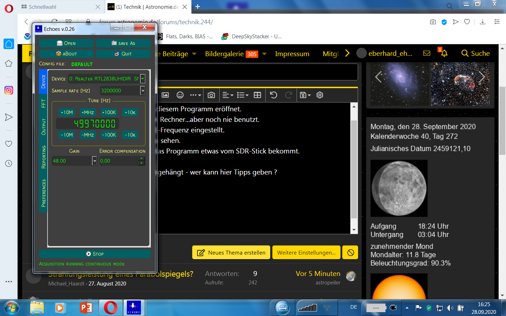Click the redo icon in editor

coord(288,95)
